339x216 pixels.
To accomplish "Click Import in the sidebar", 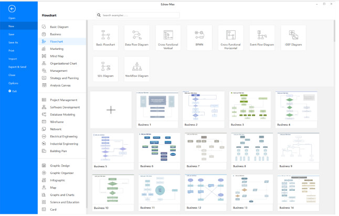I will 13,59.
